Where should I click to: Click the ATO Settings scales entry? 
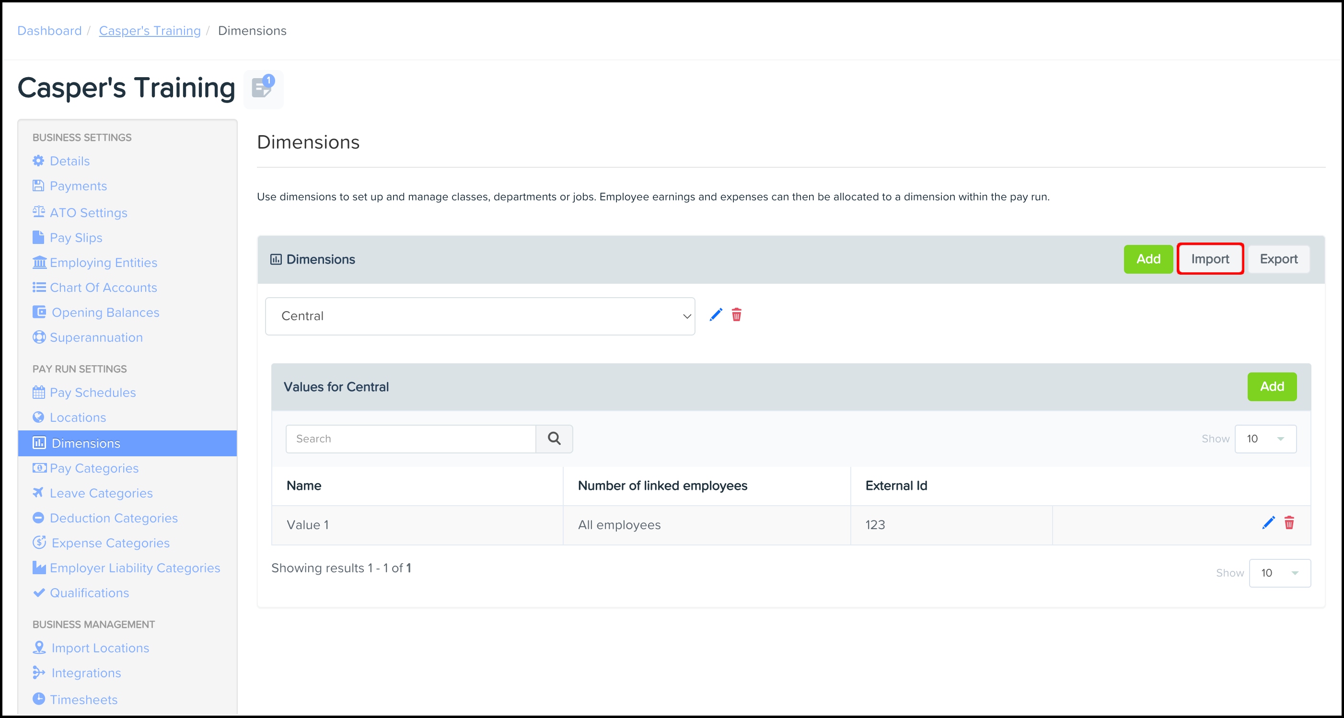[88, 212]
